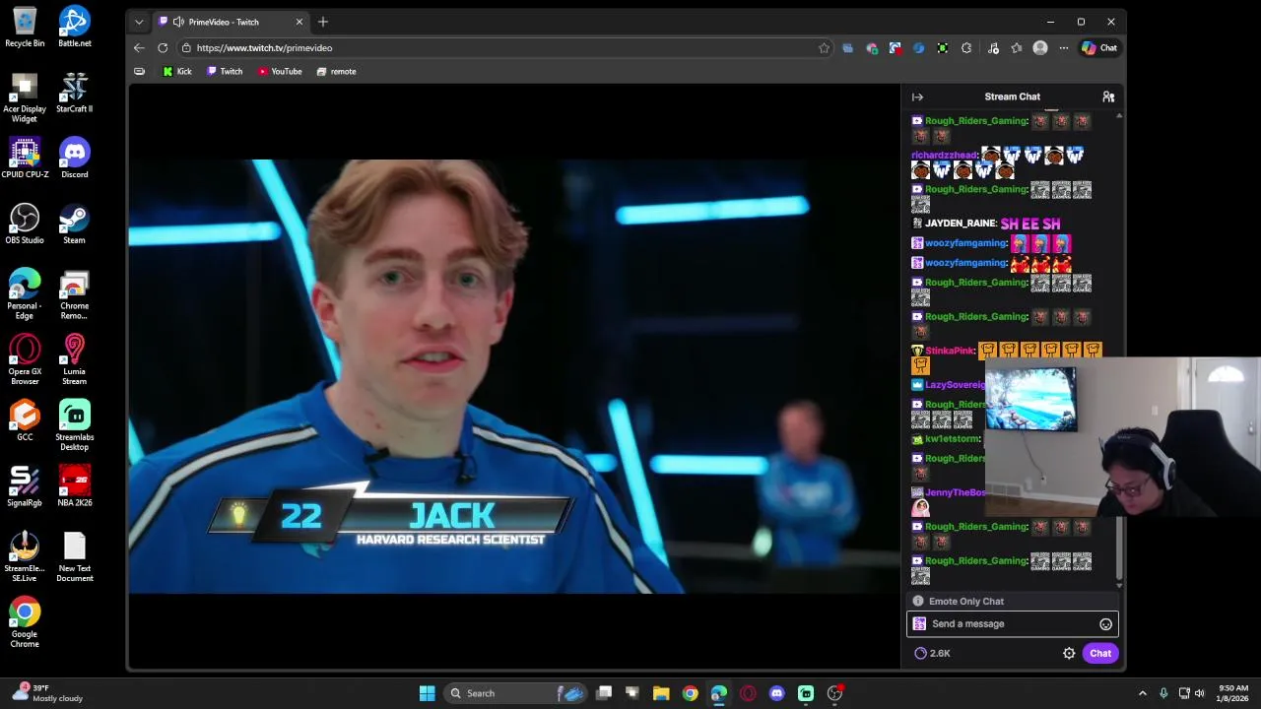Image resolution: width=1261 pixels, height=709 pixels.
Task: Click the Prime Video stream player
Action: [x=514, y=376]
